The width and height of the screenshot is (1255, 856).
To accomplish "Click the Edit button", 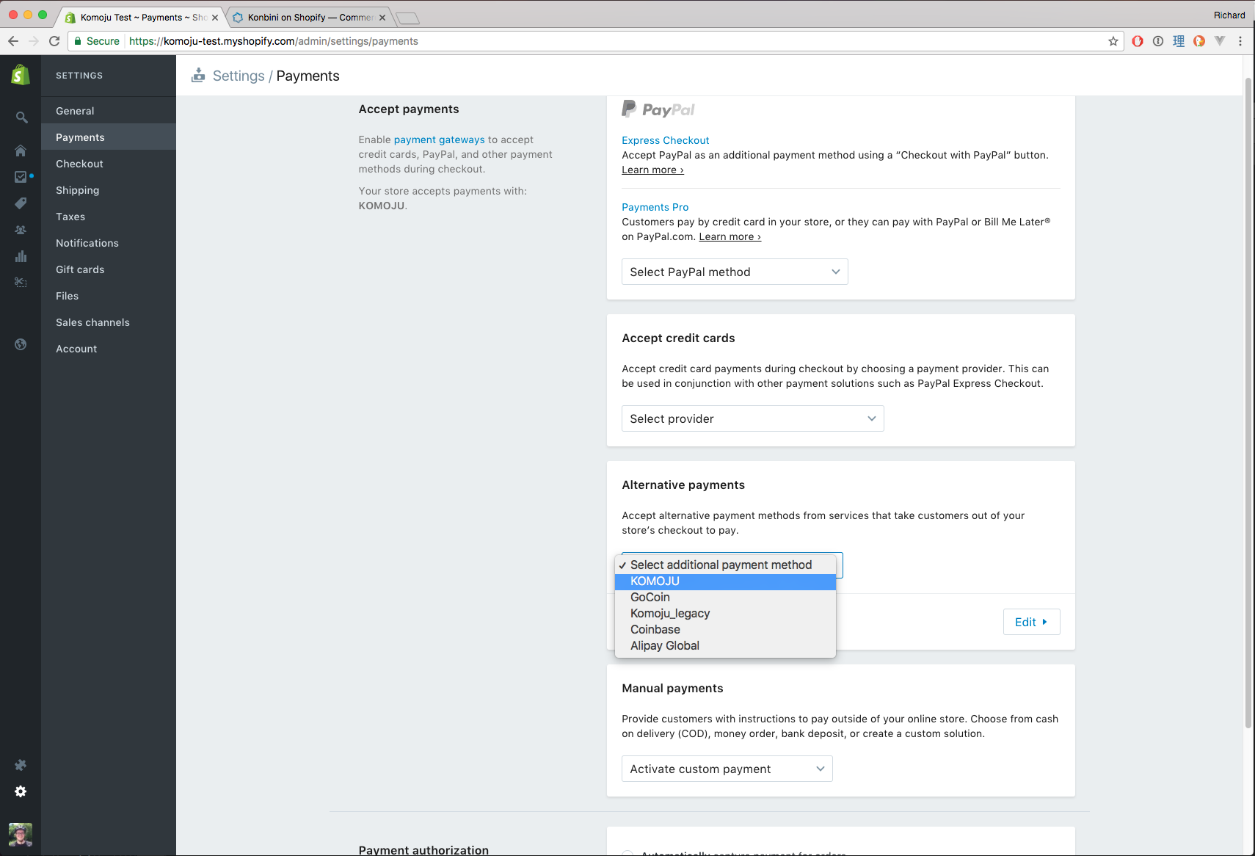I will click(1031, 622).
